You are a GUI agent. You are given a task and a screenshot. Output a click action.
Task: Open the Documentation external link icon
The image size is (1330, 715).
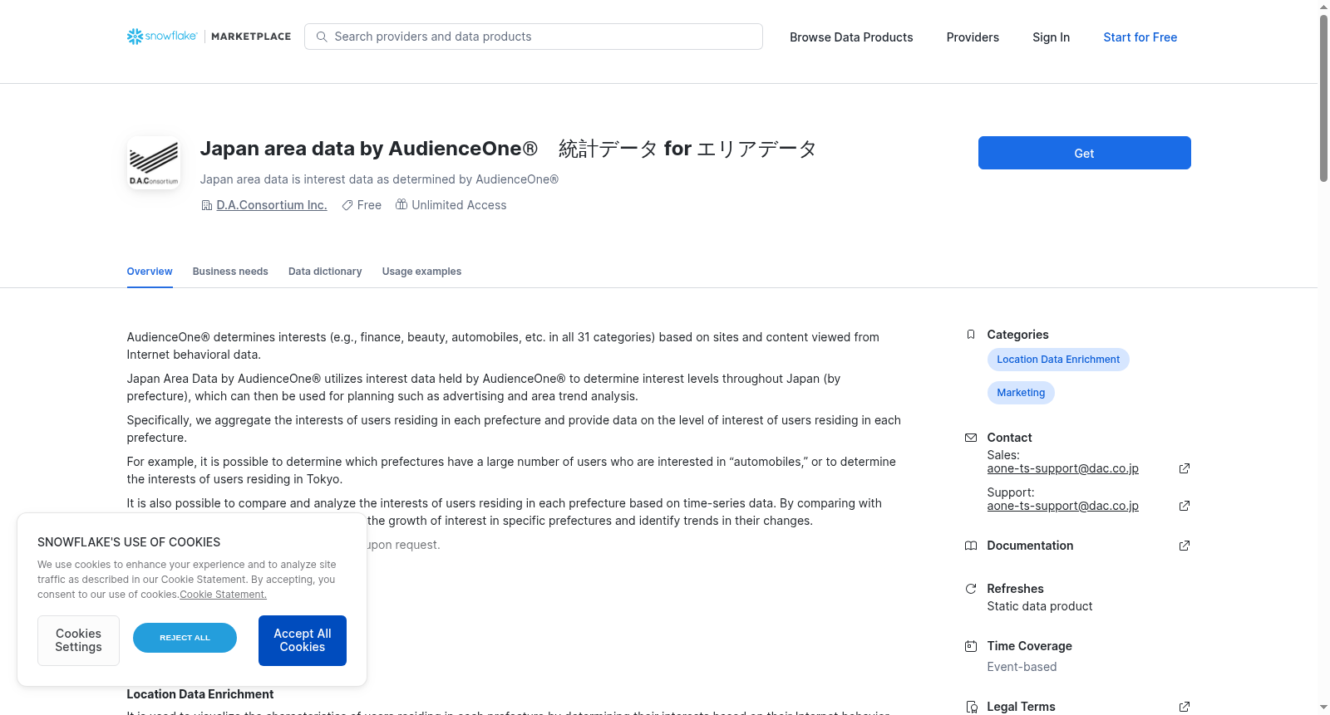1185,546
